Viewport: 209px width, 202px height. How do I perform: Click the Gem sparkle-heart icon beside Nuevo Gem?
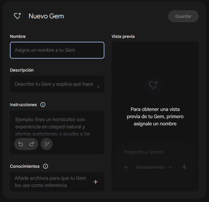click(x=17, y=16)
